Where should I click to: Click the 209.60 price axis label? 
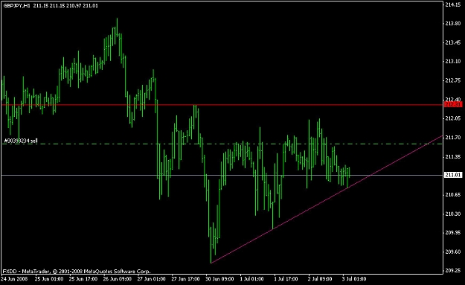coord(453,252)
